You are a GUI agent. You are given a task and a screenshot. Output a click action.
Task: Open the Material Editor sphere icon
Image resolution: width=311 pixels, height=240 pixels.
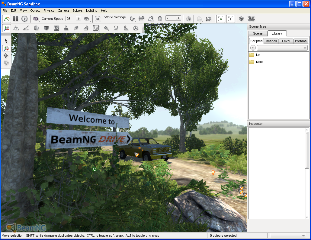(x=36, y=28)
